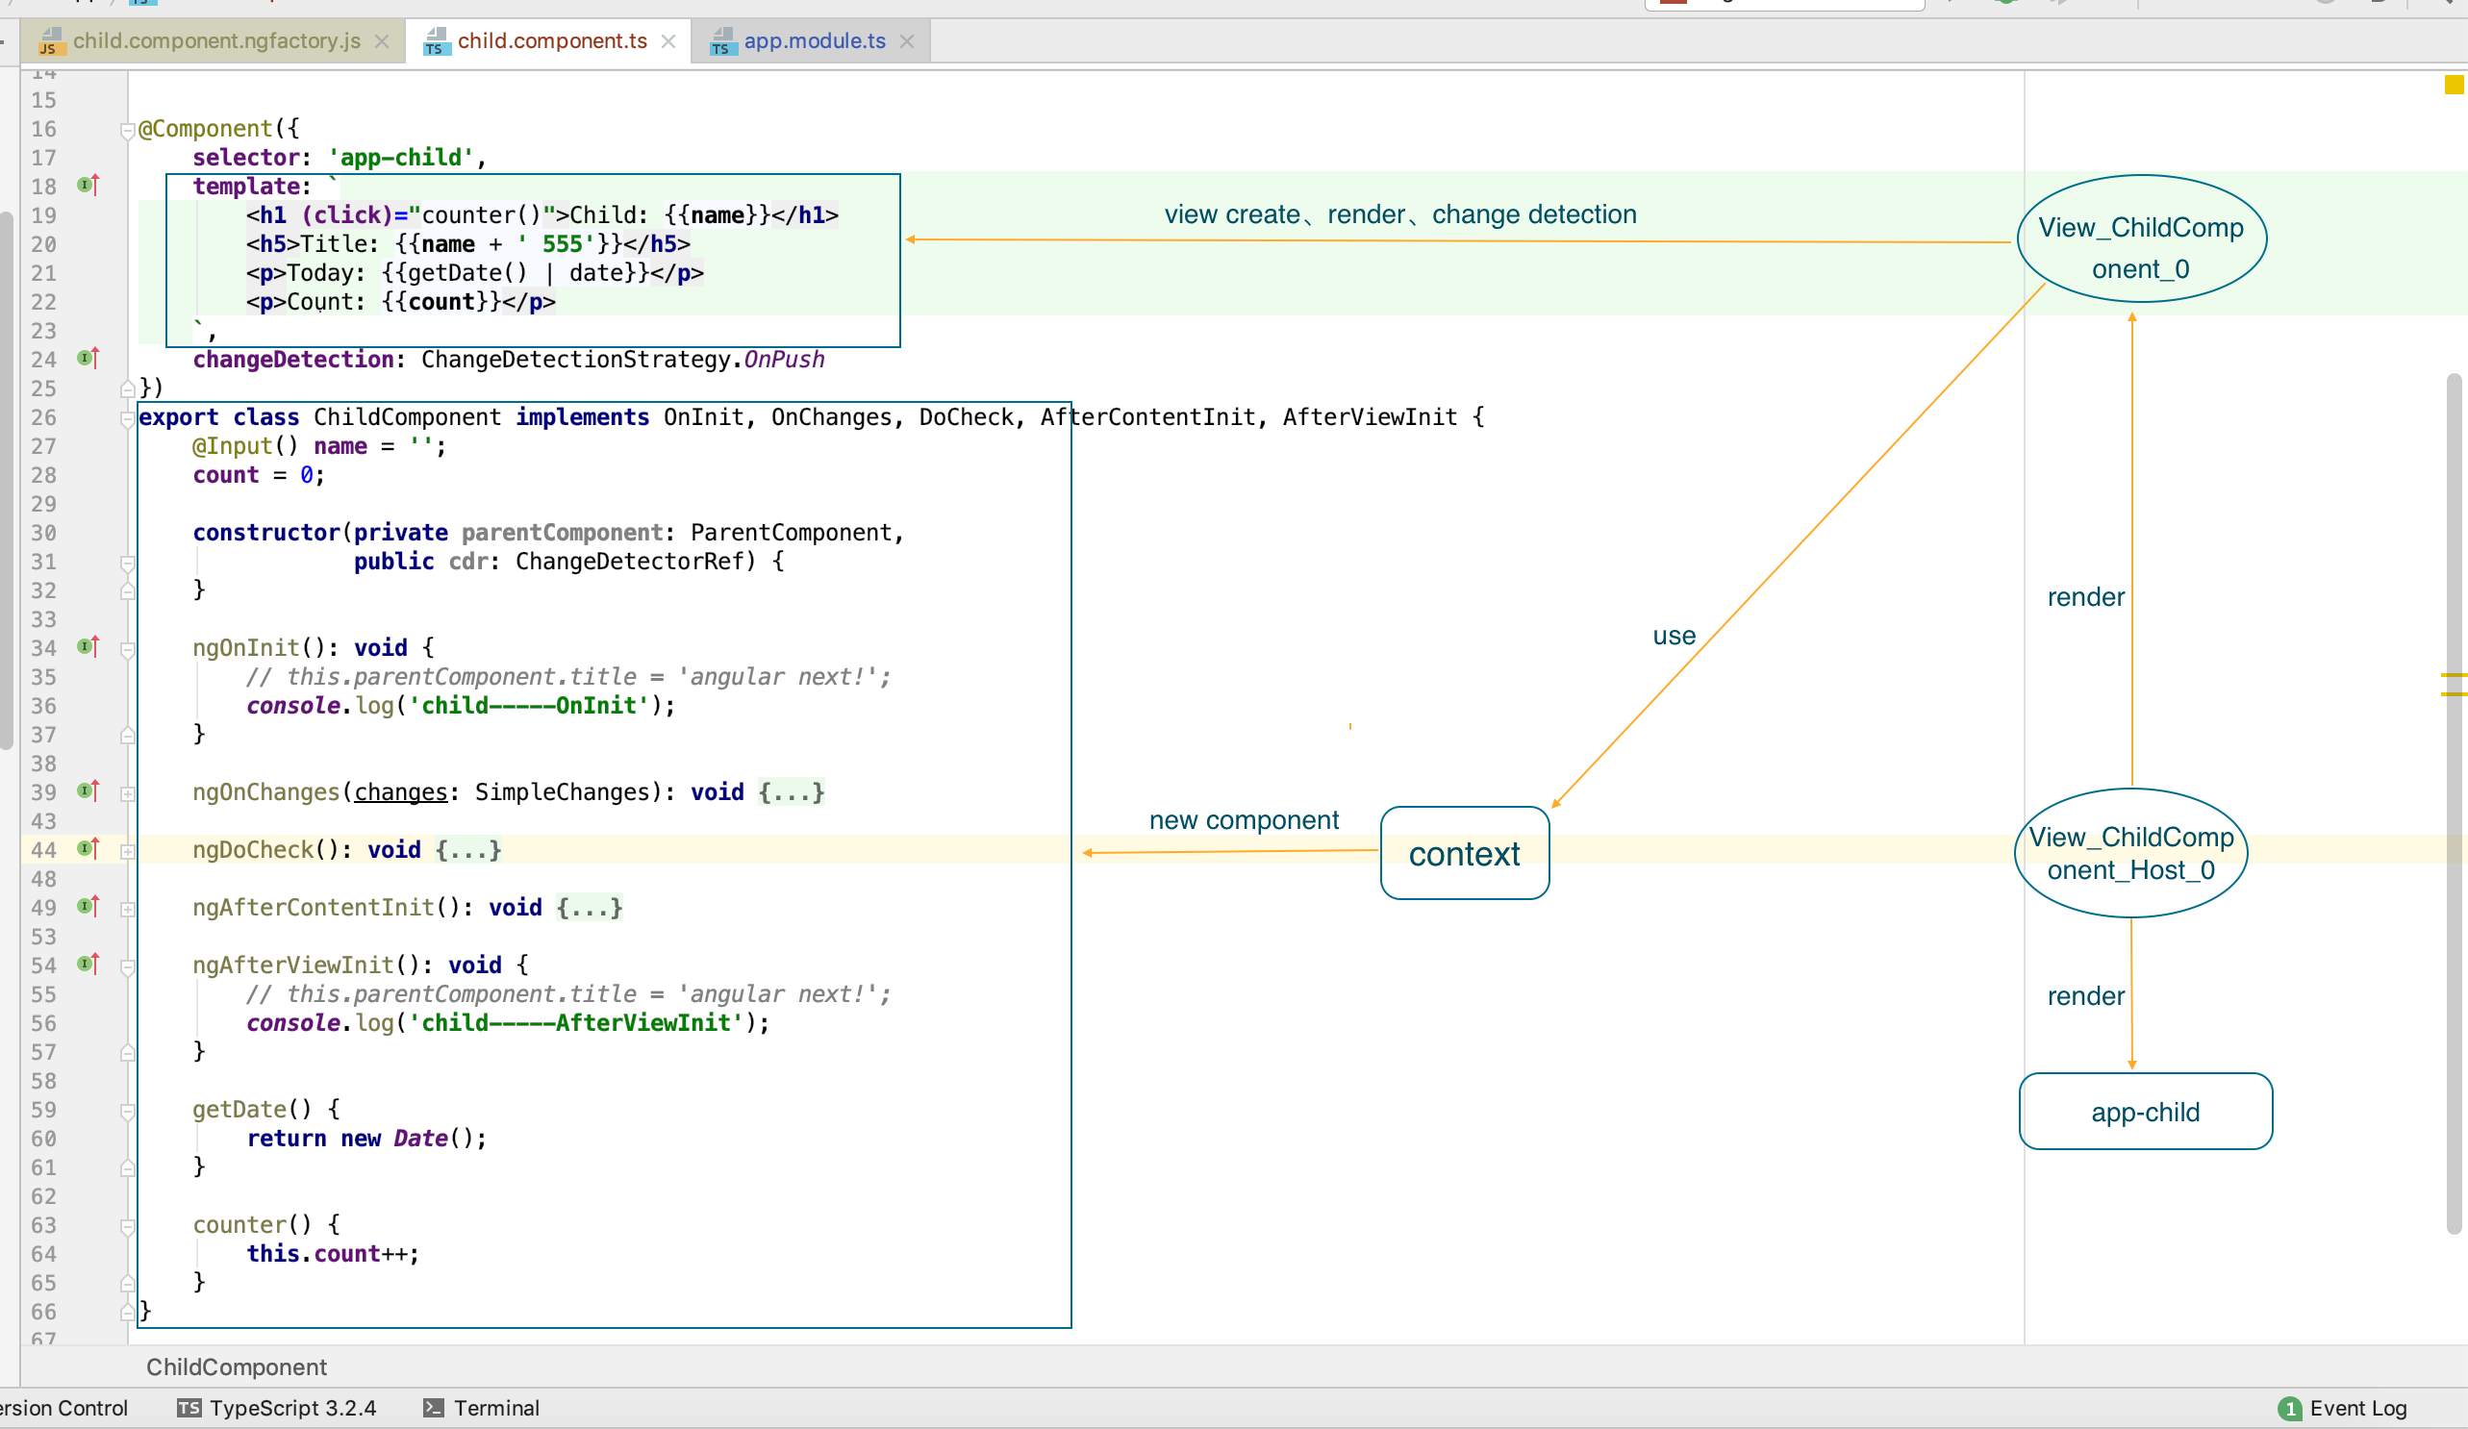
Task: Click gutter icon beside ngAfterViewInit method
Action: 88,964
